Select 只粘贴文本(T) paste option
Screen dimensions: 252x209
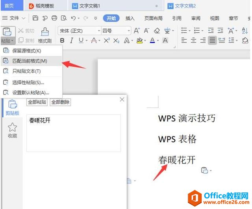31,71
